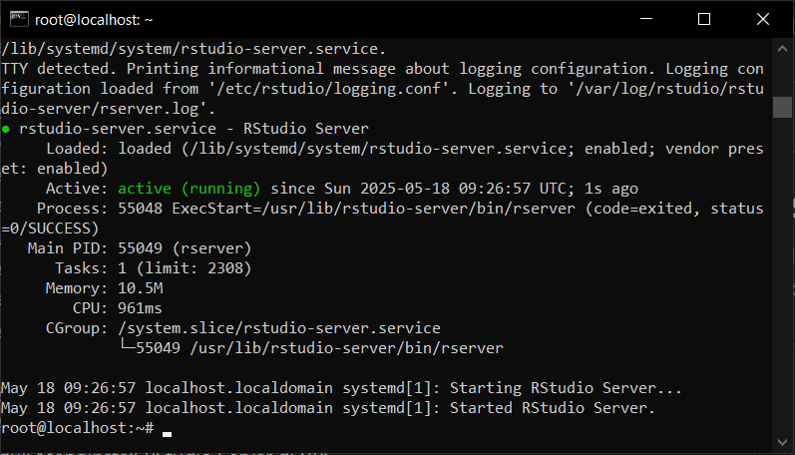
Task: Click the green service status dot
Action: [x=6, y=129]
